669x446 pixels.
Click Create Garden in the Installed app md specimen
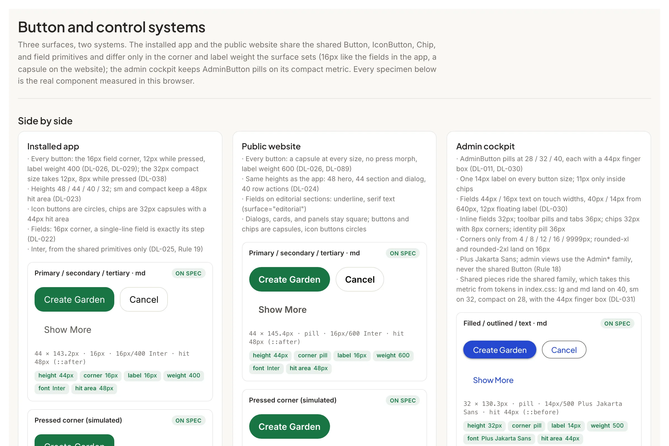[x=74, y=299]
